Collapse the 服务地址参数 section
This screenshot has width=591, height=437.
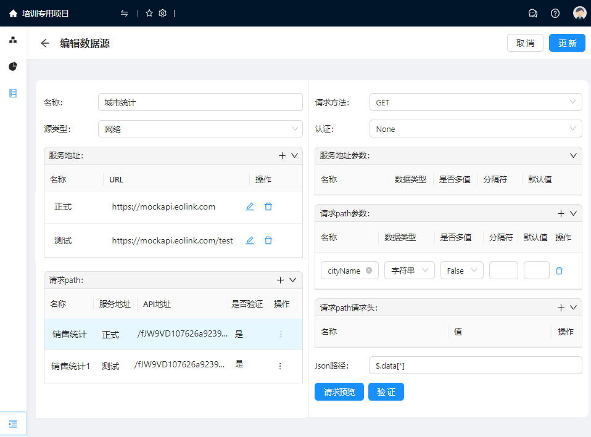(x=573, y=155)
